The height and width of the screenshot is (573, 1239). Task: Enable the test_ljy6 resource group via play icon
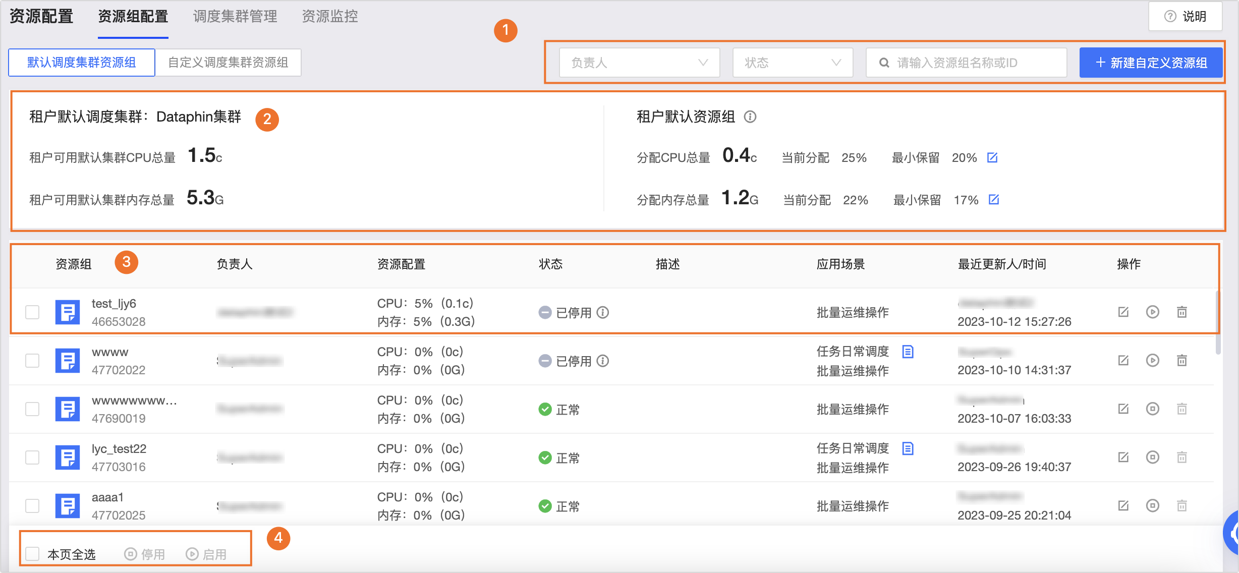[x=1152, y=312]
